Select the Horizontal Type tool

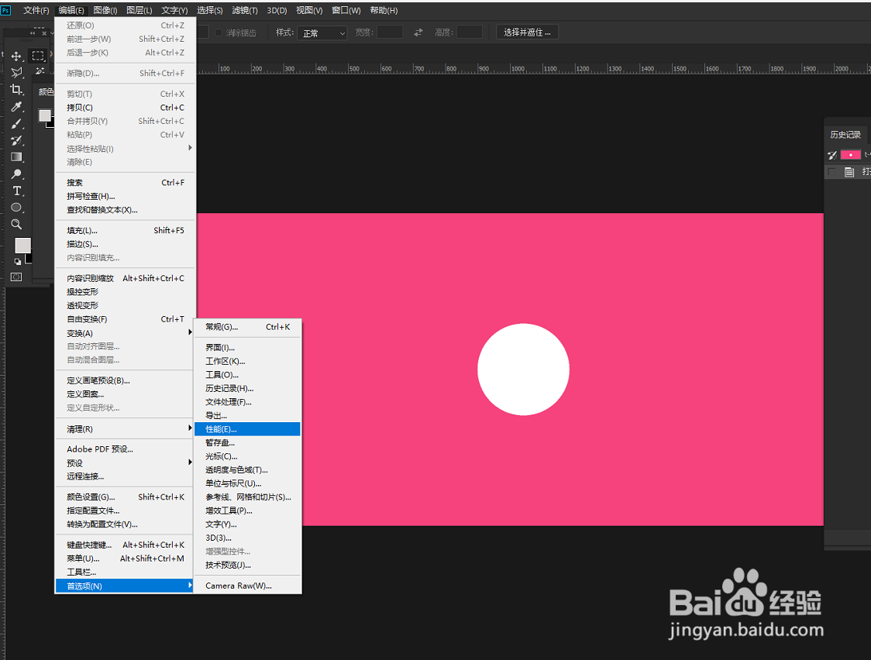click(16, 191)
